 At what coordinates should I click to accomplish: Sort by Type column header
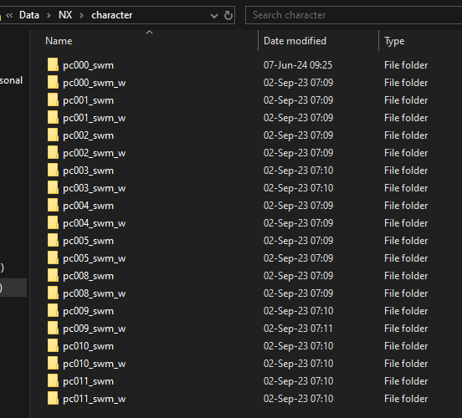pyautogui.click(x=394, y=41)
